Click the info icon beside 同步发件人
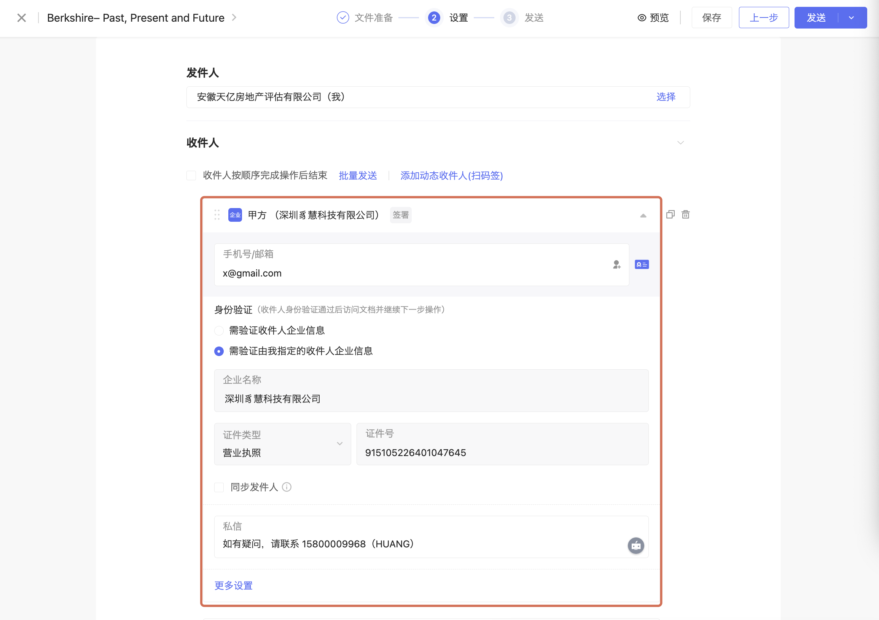This screenshot has height=620, width=879. coord(287,487)
